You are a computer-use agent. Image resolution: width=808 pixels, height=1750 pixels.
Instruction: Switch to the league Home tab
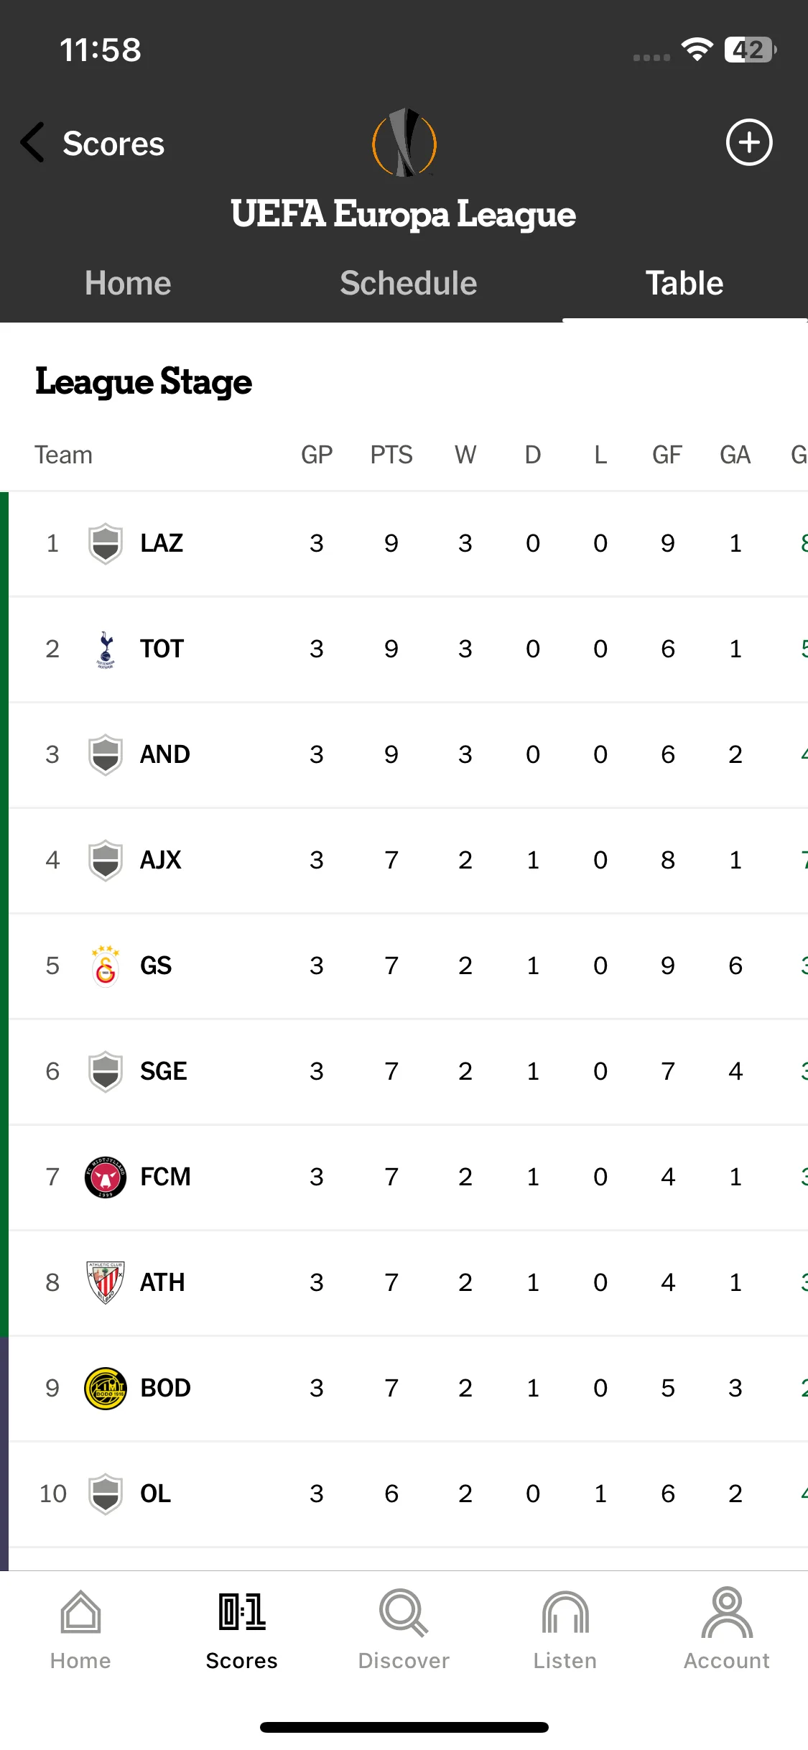tap(128, 283)
